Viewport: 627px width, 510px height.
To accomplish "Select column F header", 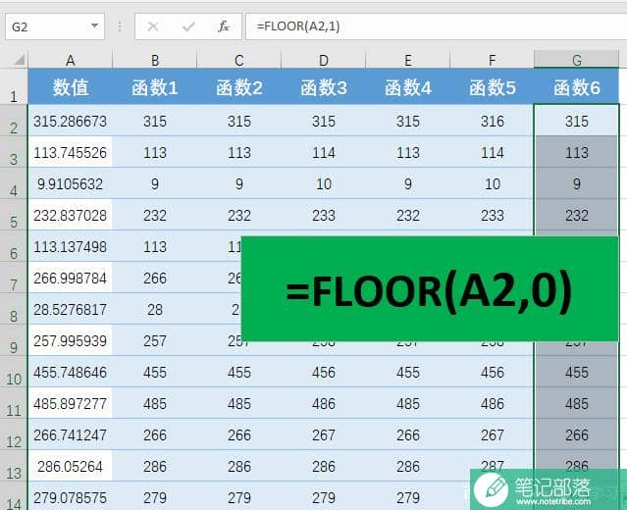I will (493, 61).
